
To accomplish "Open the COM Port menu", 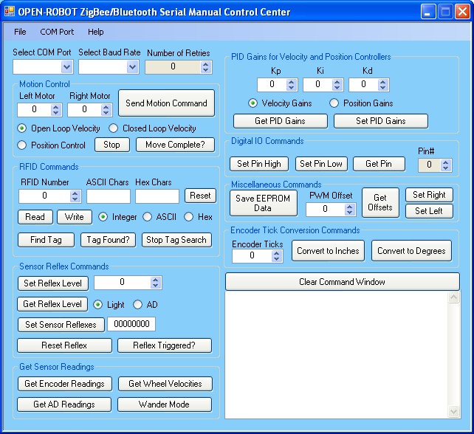I will 57,32.
